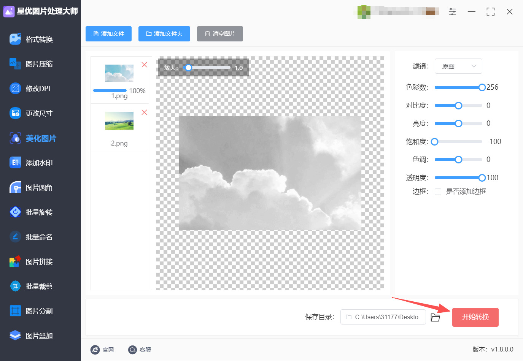The width and height of the screenshot is (523, 361).
Task: Click the 美化图片 sidebar icon
Action: (x=15, y=138)
